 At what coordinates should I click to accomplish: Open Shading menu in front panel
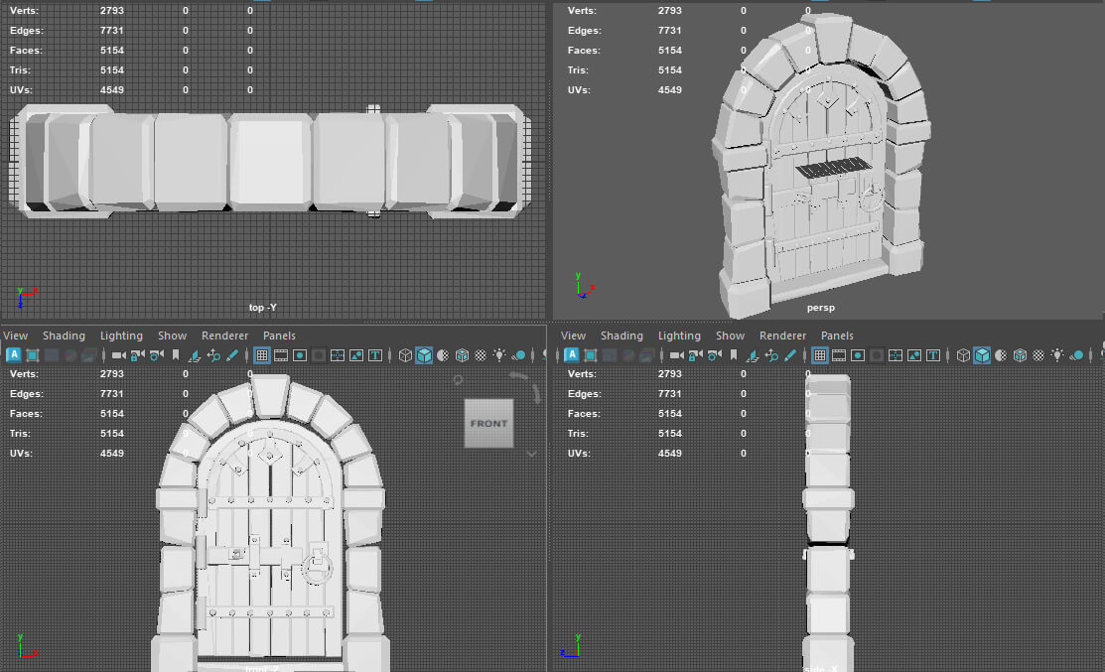coord(65,336)
